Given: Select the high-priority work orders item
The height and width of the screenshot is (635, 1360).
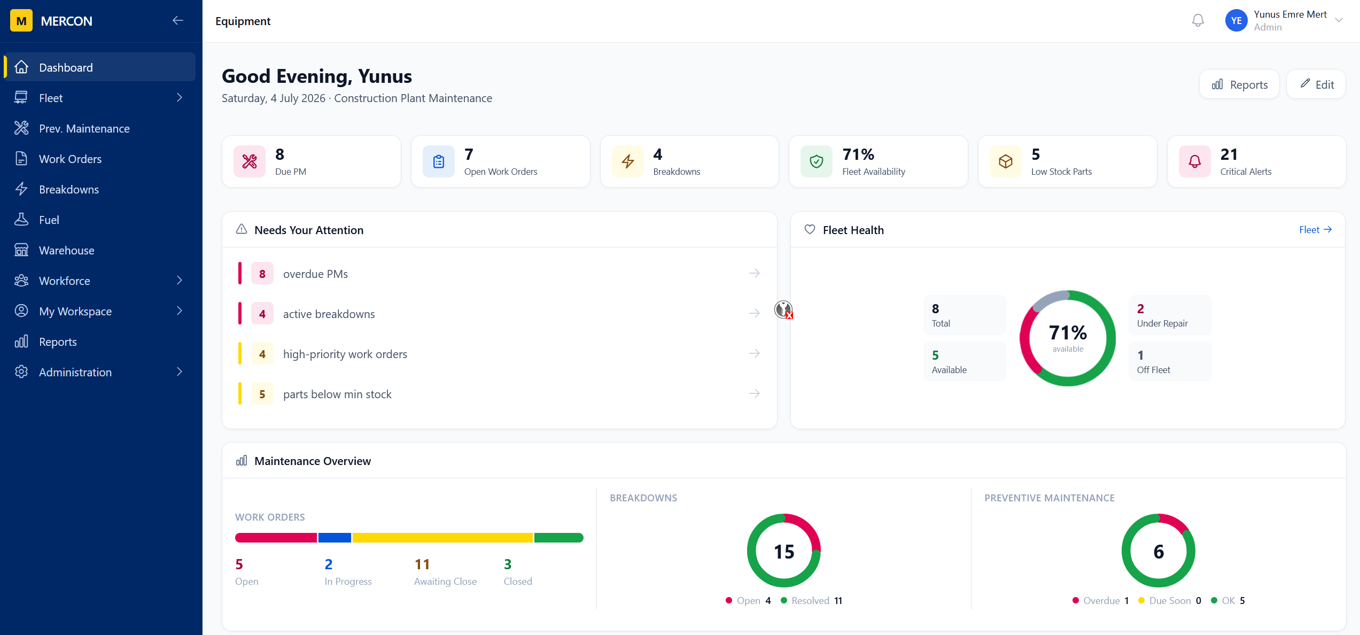Looking at the screenshot, I should (500, 354).
